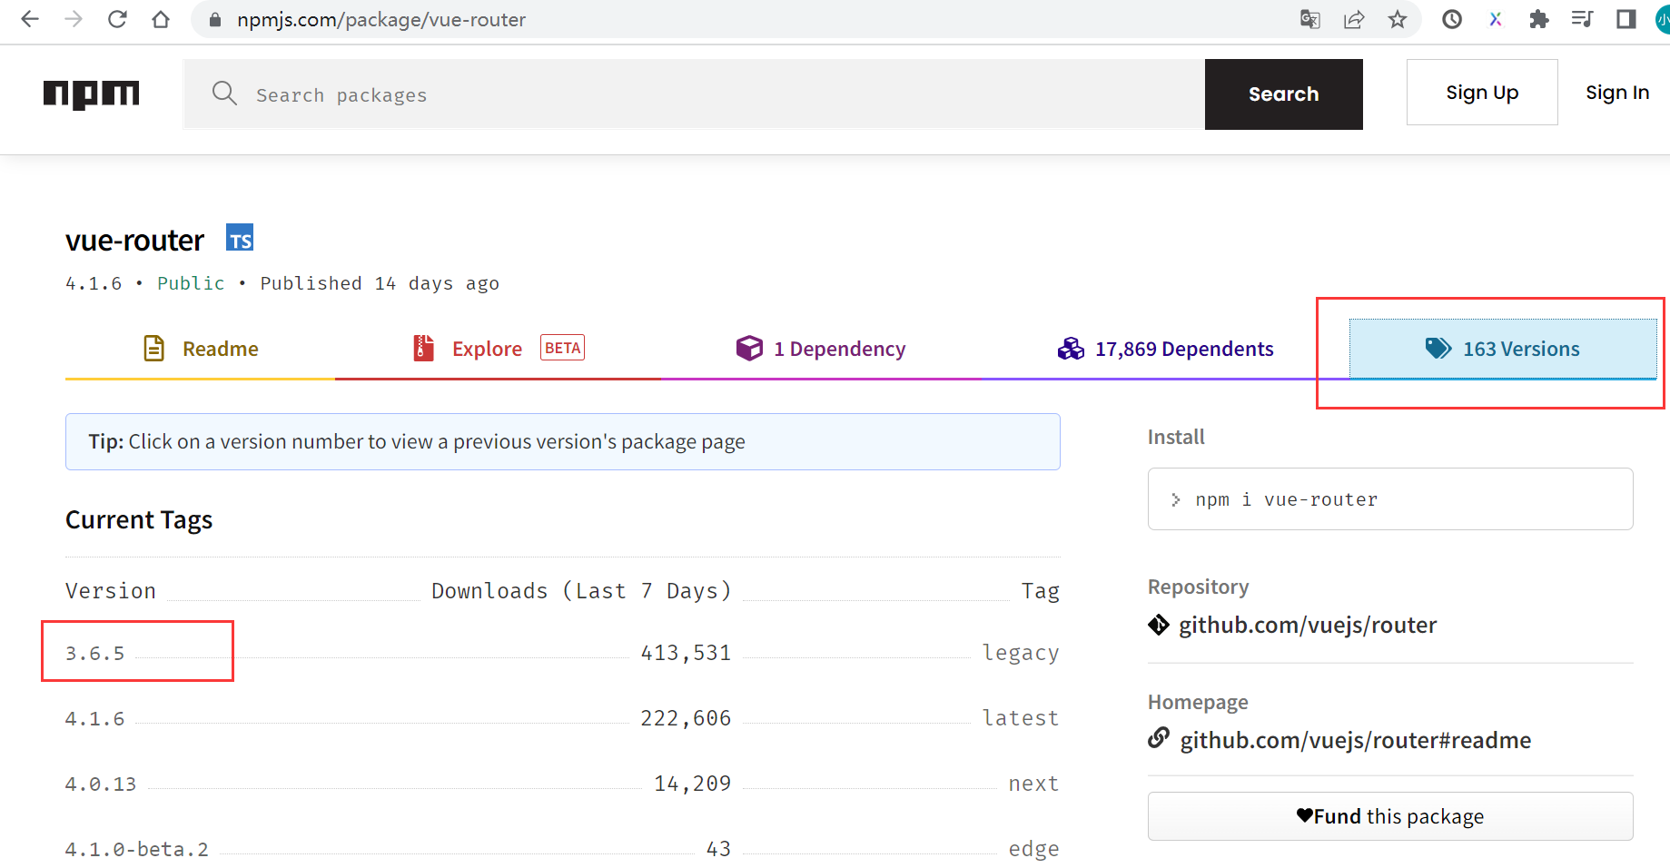Image resolution: width=1670 pixels, height=868 pixels.
Task: Click the magnifier icon in search box
Action: tap(224, 94)
